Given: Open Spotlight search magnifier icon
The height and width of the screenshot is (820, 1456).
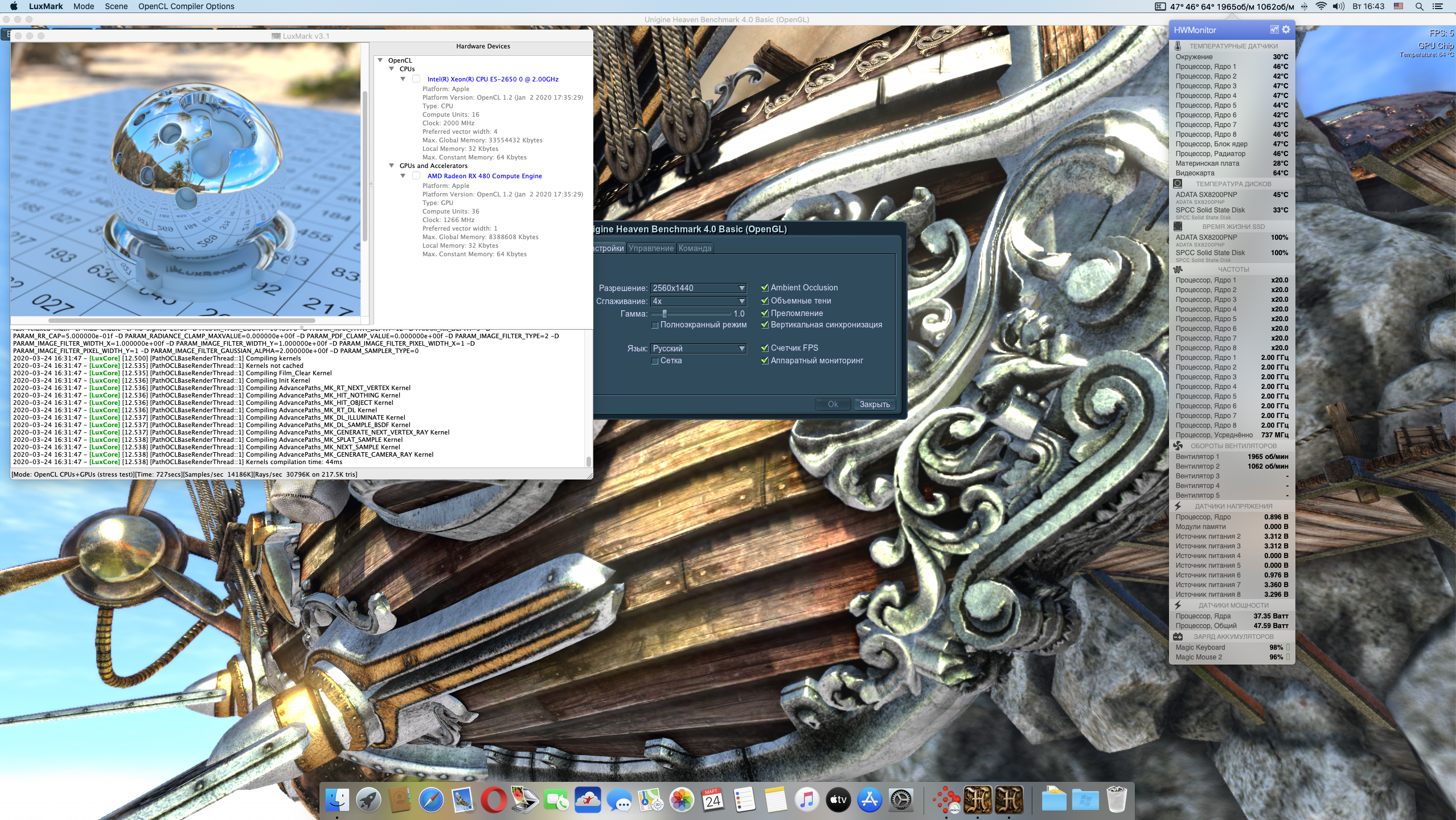Looking at the screenshot, I should [x=1420, y=6].
